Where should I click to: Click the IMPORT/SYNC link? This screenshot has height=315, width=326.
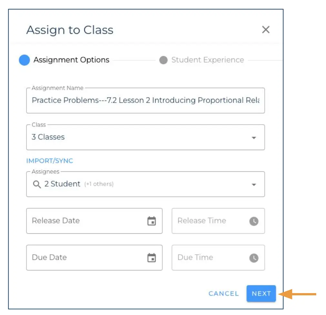pos(50,160)
